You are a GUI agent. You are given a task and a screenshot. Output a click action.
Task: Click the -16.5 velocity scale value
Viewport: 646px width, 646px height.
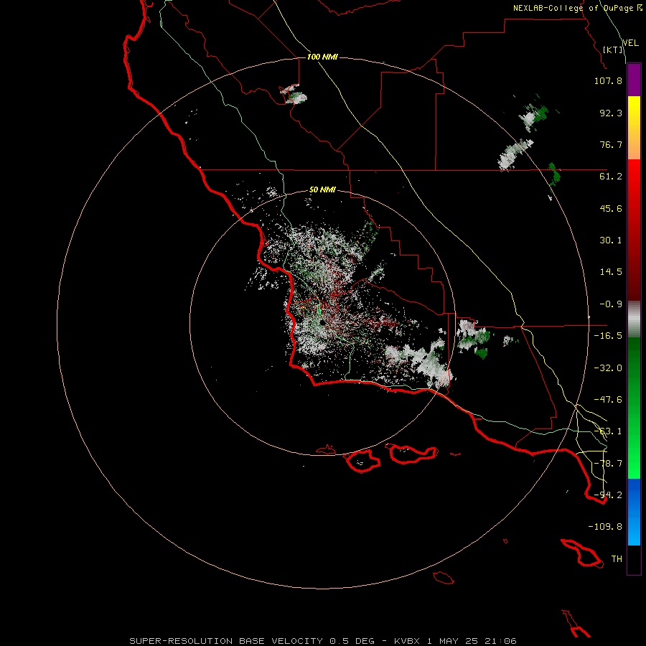[x=608, y=336]
